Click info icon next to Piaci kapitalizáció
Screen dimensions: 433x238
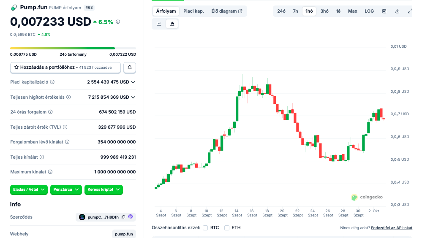(x=52, y=82)
